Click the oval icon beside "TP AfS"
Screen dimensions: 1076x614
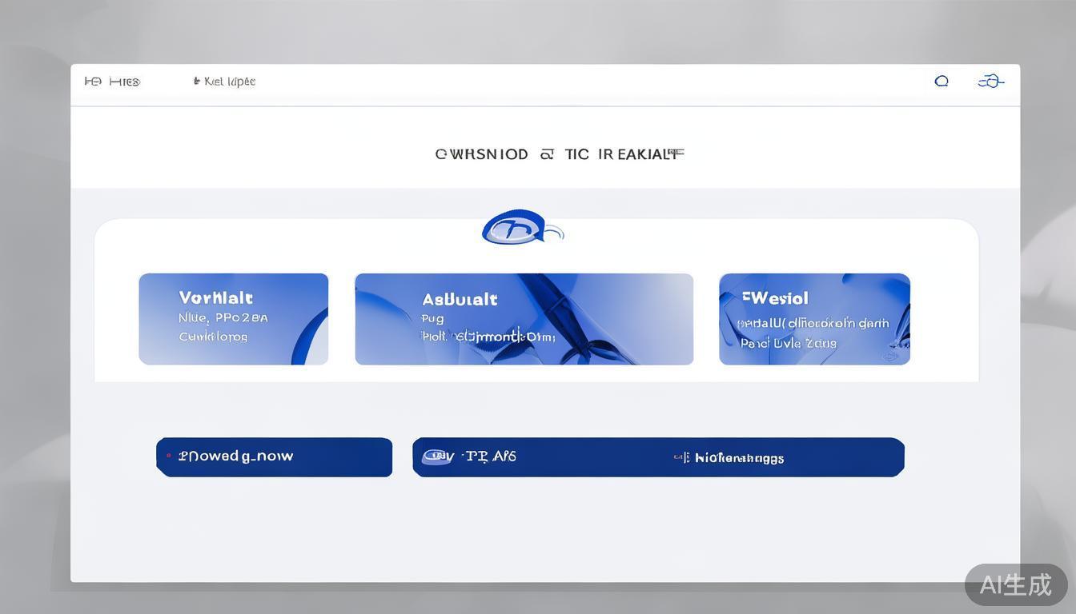(x=437, y=457)
